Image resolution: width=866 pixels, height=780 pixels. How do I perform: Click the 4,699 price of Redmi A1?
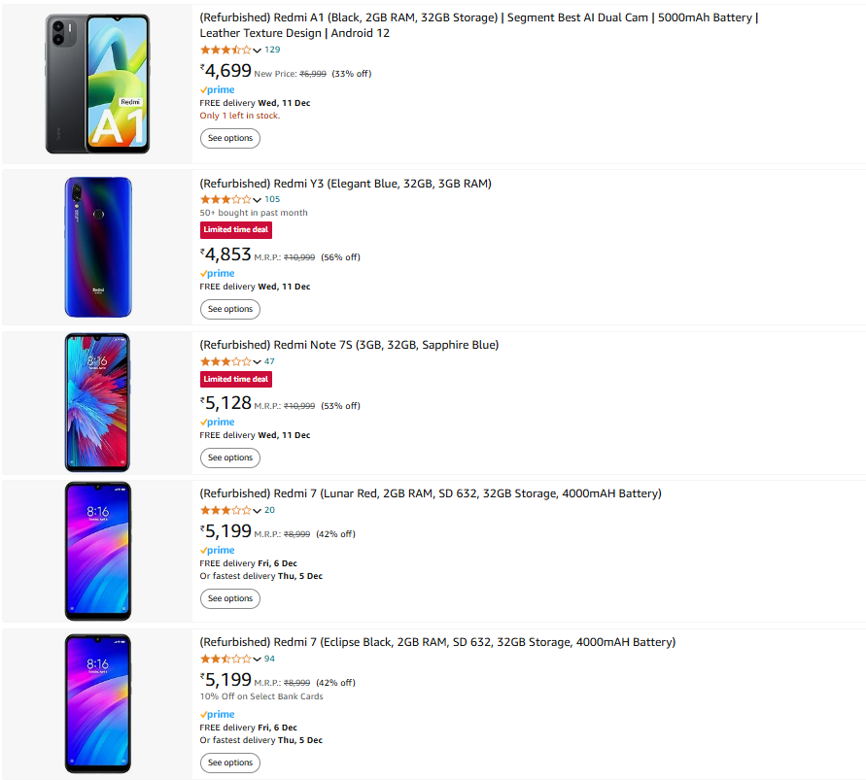click(225, 71)
